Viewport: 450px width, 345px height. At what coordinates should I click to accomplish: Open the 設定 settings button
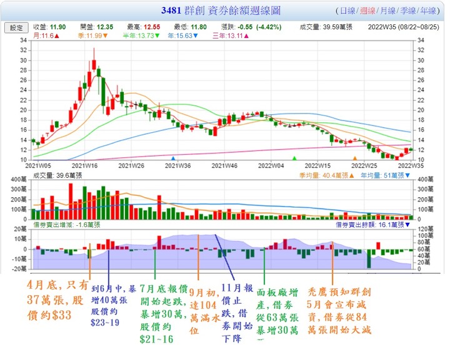click(16, 28)
